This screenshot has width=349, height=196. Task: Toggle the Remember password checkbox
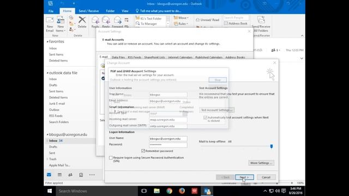(143, 151)
